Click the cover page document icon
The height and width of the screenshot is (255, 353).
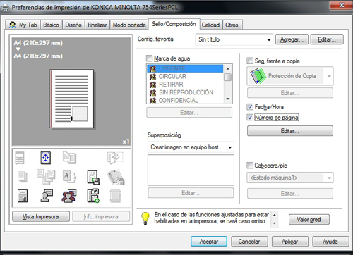[23, 196]
